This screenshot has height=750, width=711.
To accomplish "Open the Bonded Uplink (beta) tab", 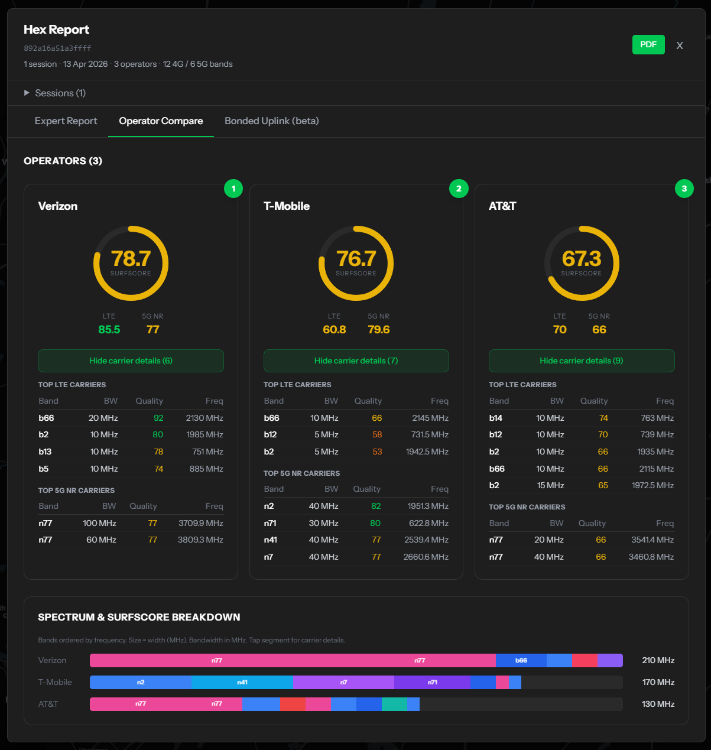I will tap(272, 121).
